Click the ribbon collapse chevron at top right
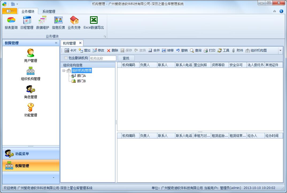This screenshot has height=193, width=287. (x=275, y=11)
